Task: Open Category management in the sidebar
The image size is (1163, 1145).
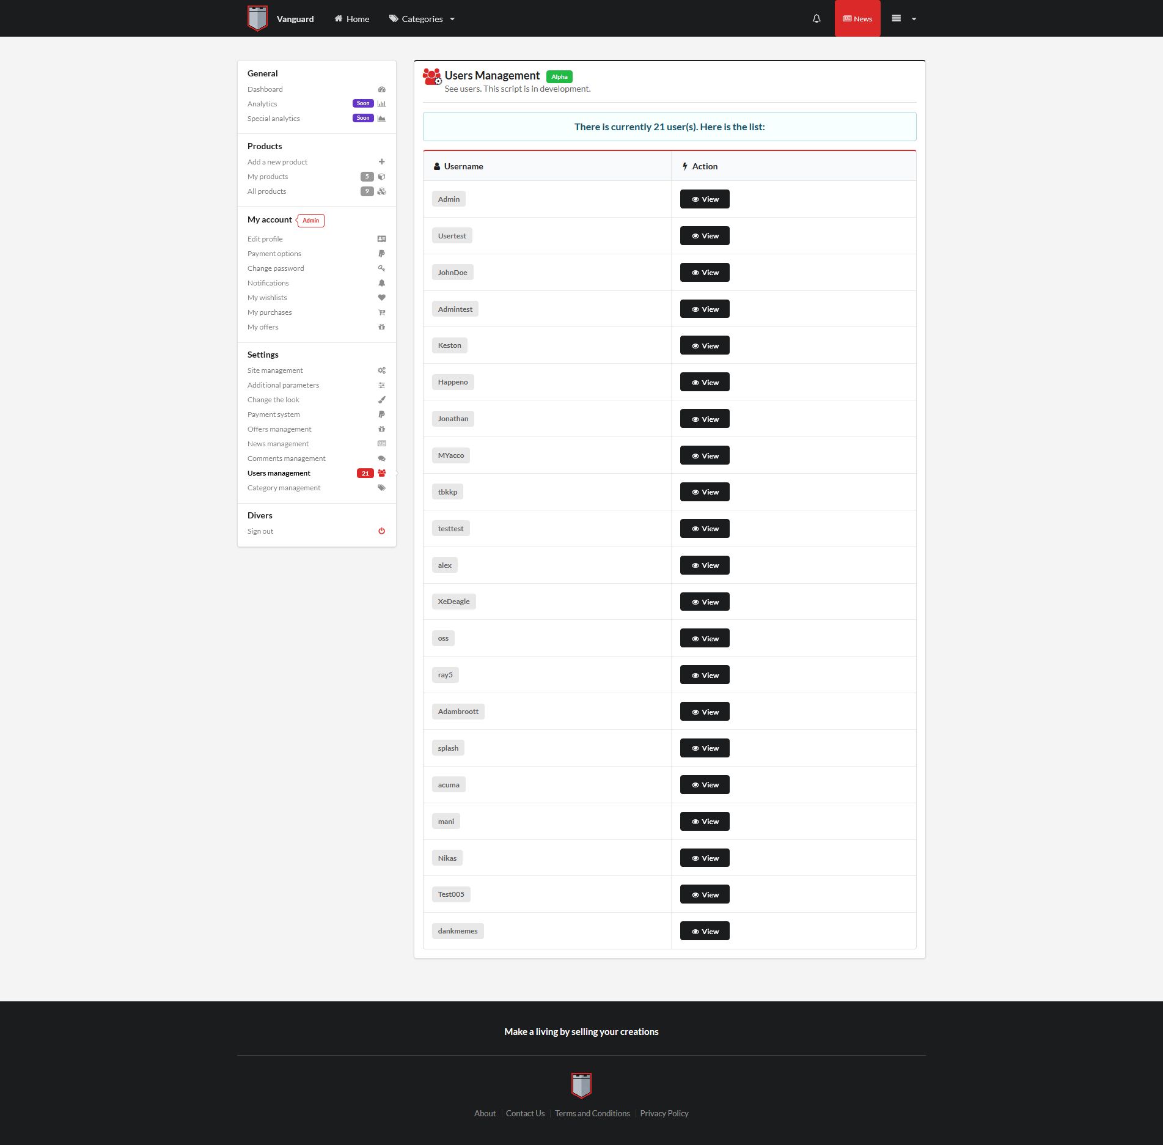Action: click(x=284, y=488)
